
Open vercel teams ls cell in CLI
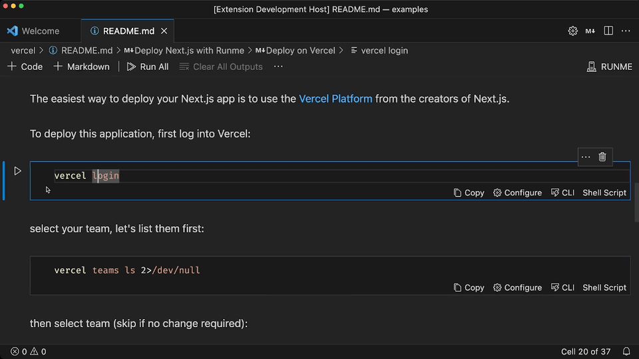(x=563, y=287)
